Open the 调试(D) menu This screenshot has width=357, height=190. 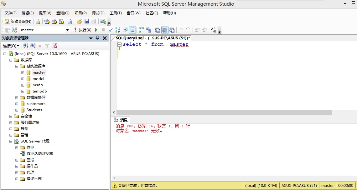coord(98,13)
